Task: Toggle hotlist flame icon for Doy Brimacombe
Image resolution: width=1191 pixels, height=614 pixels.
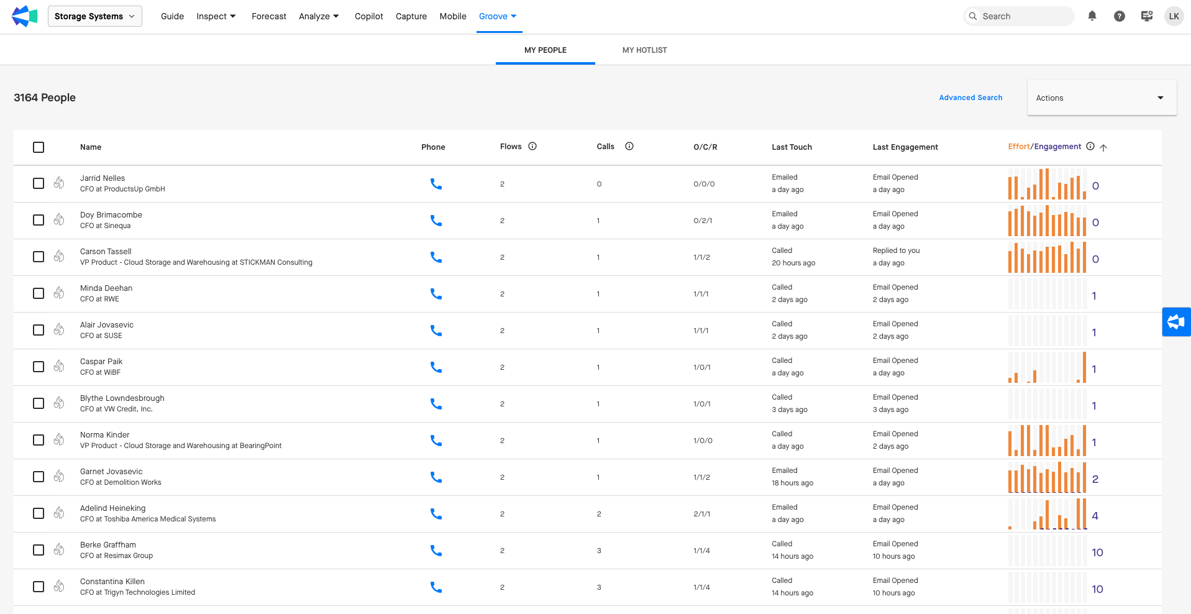Action: click(x=59, y=220)
